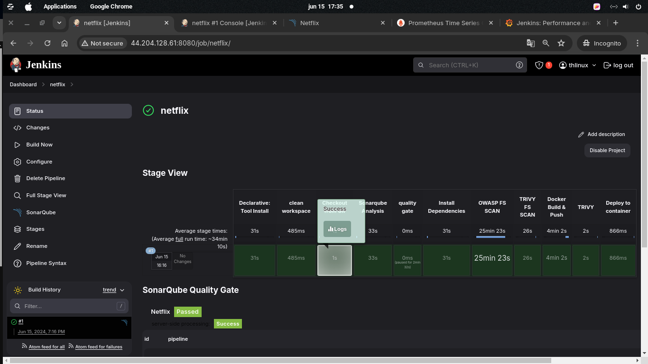Select the Docker Build & Push build cell
Image resolution: width=648 pixels, height=364 pixels.
click(556, 260)
